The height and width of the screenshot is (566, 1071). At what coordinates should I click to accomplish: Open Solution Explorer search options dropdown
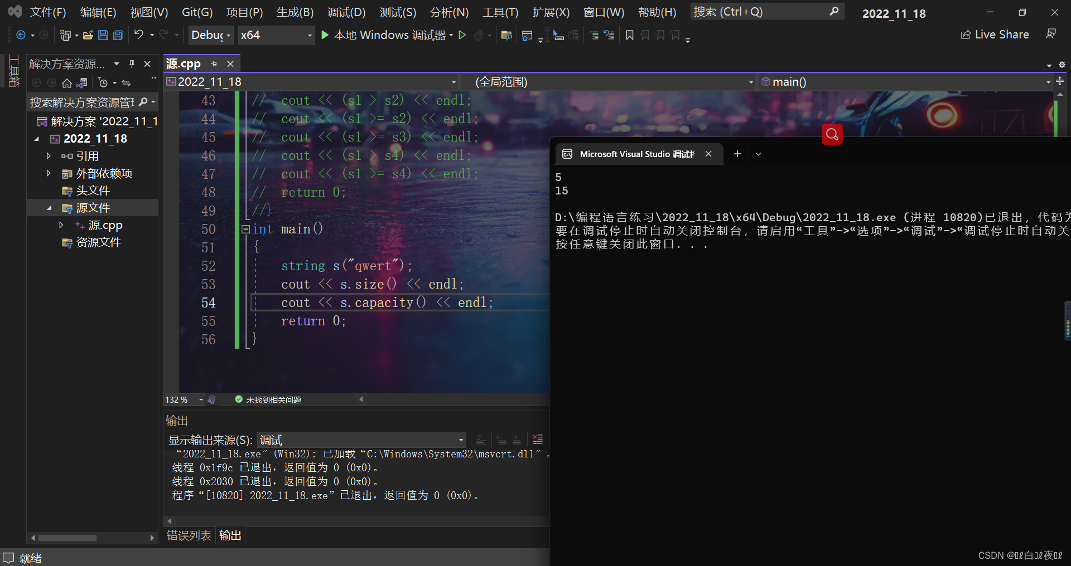pyautogui.click(x=153, y=102)
